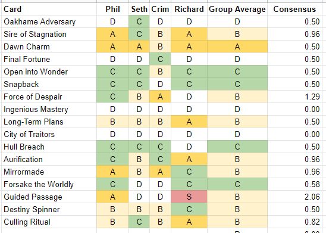This screenshot has height=233, width=326.
Task: Click the City of Traitors cell
Action: click(x=49, y=134)
